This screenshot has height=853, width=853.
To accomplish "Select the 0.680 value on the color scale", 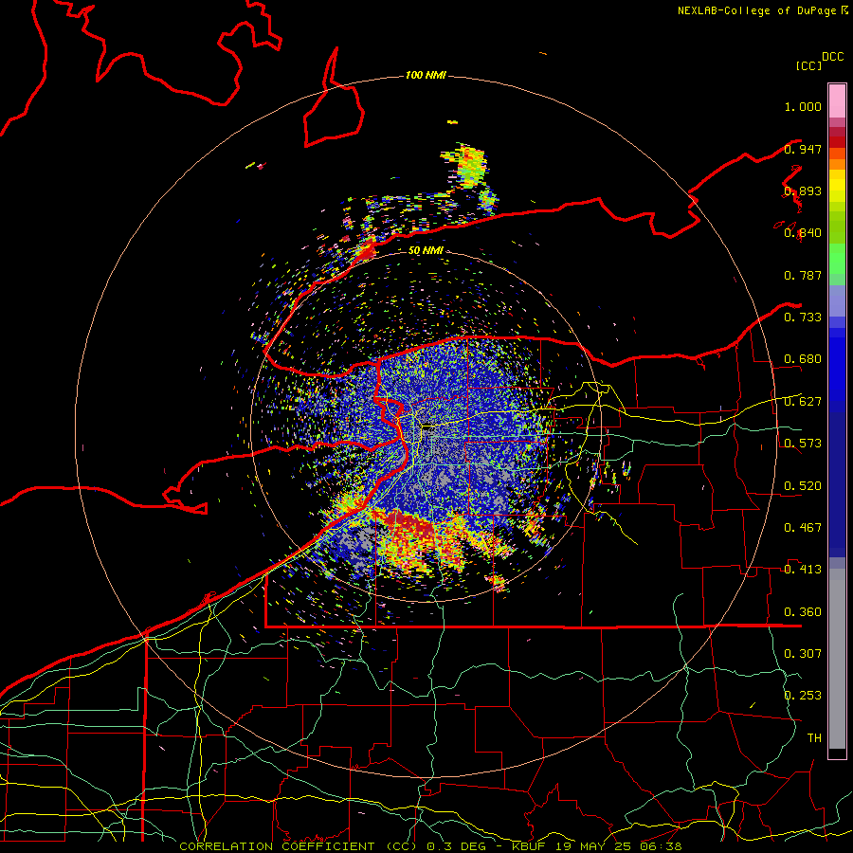I will pyautogui.click(x=803, y=359).
